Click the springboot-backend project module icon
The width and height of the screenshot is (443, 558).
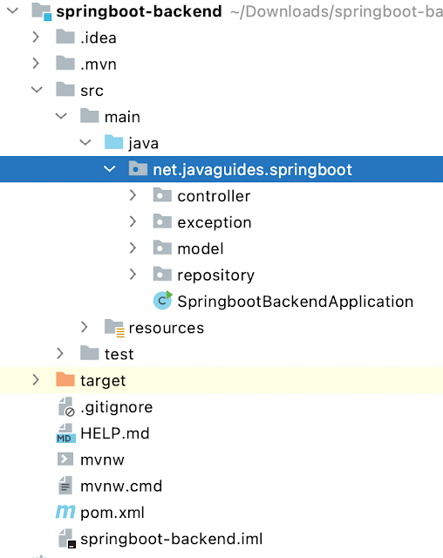pyautogui.click(x=42, y=11)
